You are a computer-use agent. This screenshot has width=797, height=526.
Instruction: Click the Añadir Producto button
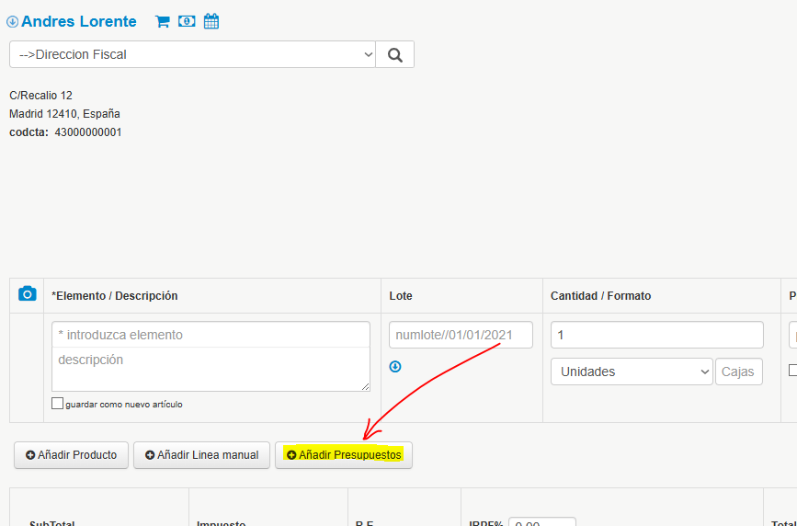click(71, 455)
